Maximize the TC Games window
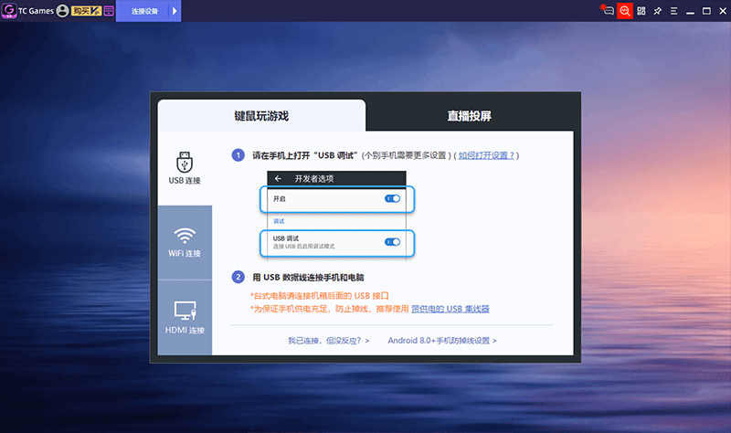Screen dimensions: 731x433 706,11
